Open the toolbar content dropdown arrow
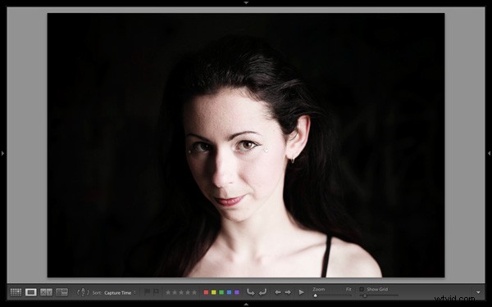Viewport: 492px width, 307px height. point(478,292)
